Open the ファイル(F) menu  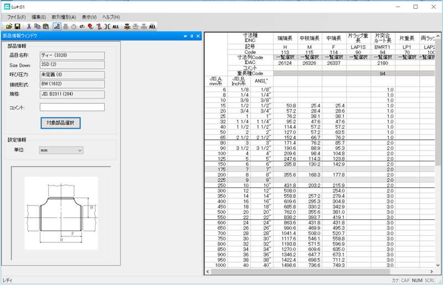17,17
